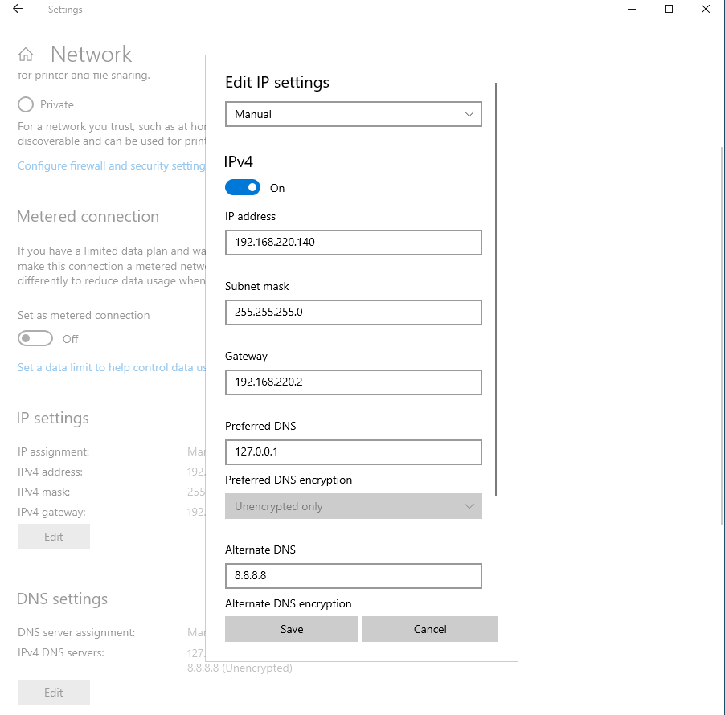Close the Settings window
Viewport: 725px width, 715px height.
pos(706,9)
